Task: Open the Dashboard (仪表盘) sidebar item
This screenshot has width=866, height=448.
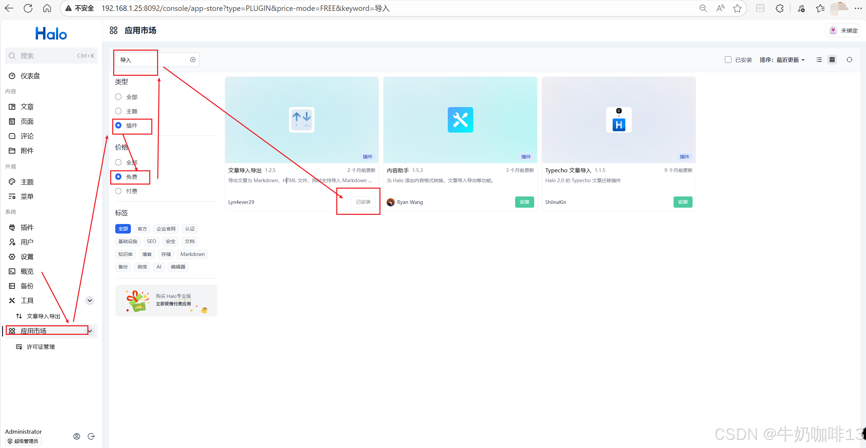Action: [30, 76]
